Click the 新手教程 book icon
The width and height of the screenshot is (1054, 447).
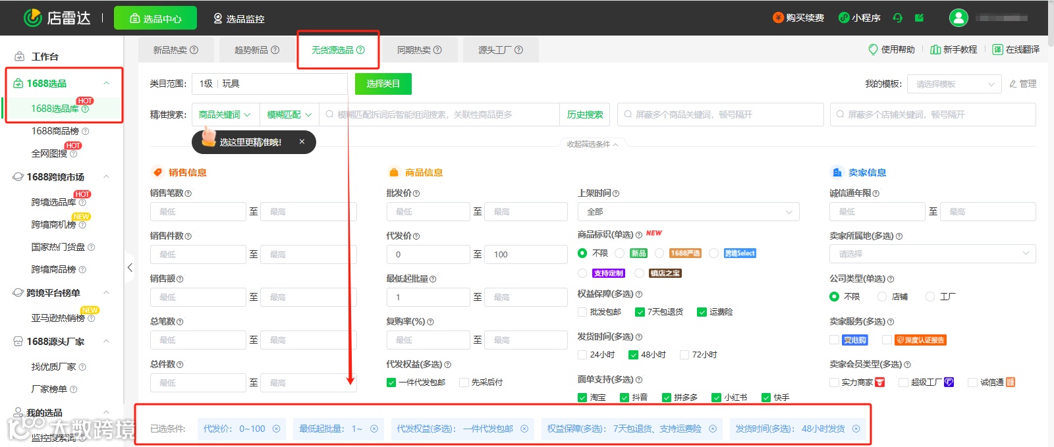point(935,49)
